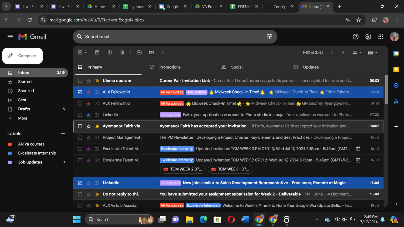Image resolution: width=404 pixels, height=227 pixels.
Task: Select checkbox for Ayomanor Faith via email
Action: 80,126
